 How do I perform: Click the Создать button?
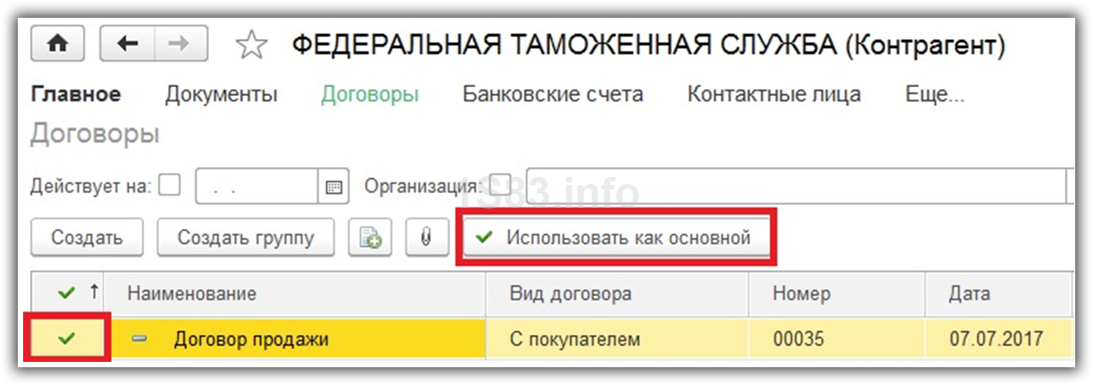coord(87,238)
